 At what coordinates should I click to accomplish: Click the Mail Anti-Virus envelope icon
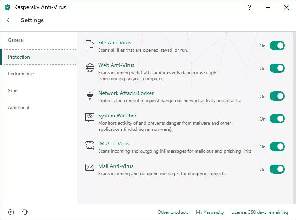click(x=90, y=167)
